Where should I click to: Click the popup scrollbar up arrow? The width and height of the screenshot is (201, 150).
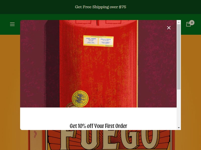[x=179, y=22]
